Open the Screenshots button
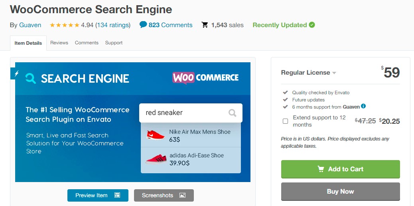Image resolution: width=414 pixels, height=206 pixels. 164,195
